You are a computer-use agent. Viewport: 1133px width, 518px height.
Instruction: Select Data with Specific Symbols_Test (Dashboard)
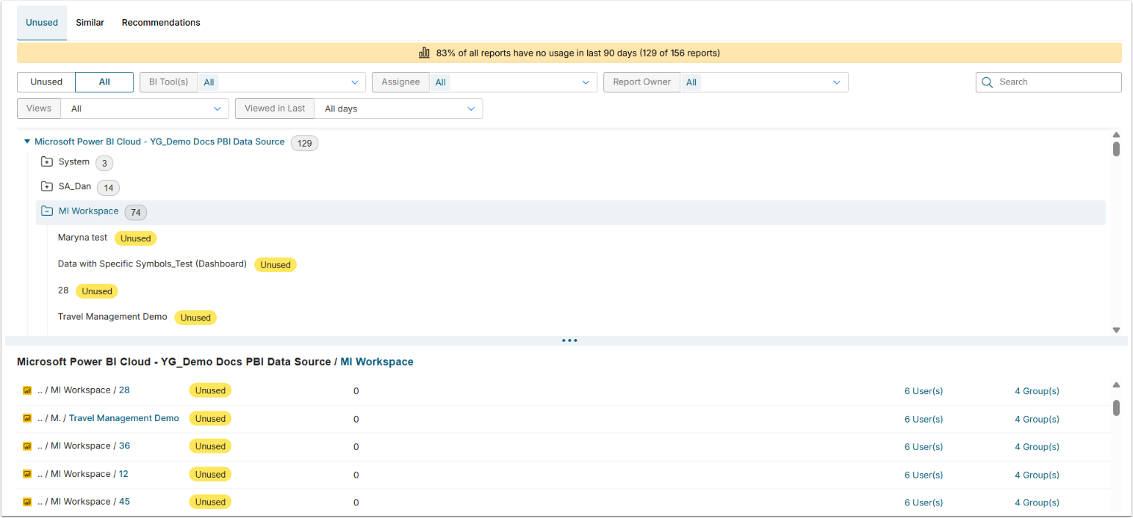[x=152, y=264]
